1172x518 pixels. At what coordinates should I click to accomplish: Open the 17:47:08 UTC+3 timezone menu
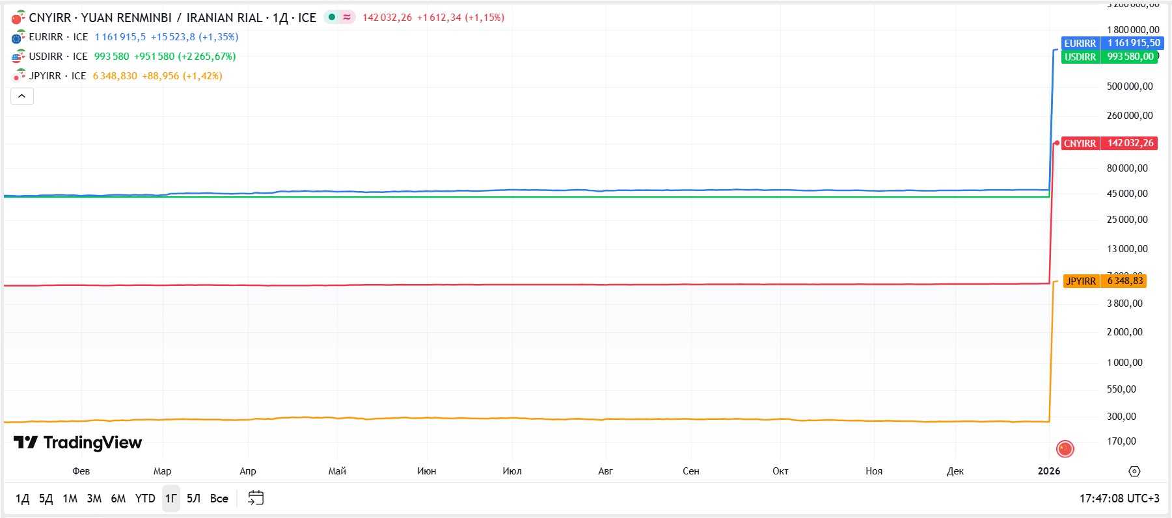click(x=1119, y=499)
